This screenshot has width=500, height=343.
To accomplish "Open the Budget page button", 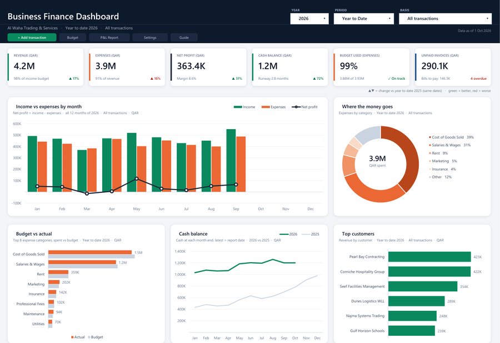I will pyautogui.click(x=73, y=38).
